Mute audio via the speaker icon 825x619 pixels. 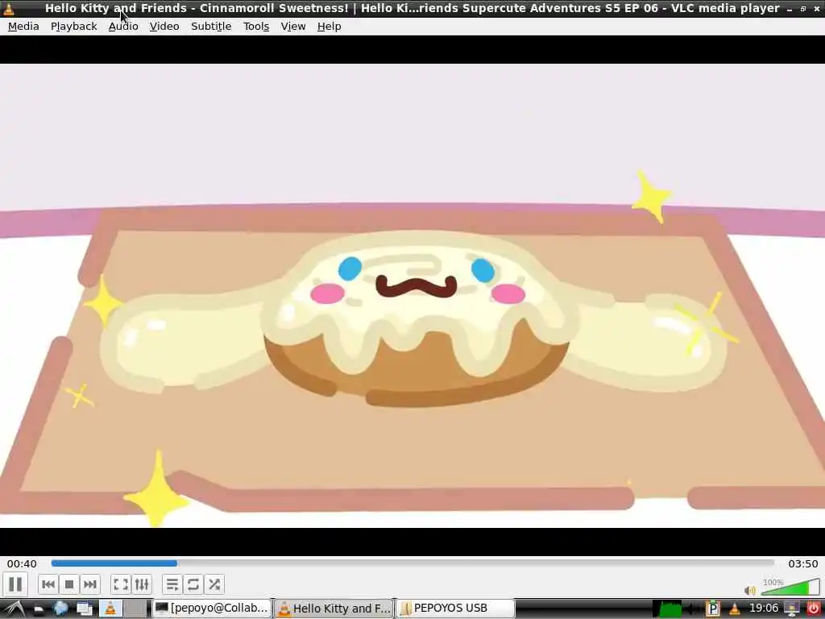click(750, 590)
